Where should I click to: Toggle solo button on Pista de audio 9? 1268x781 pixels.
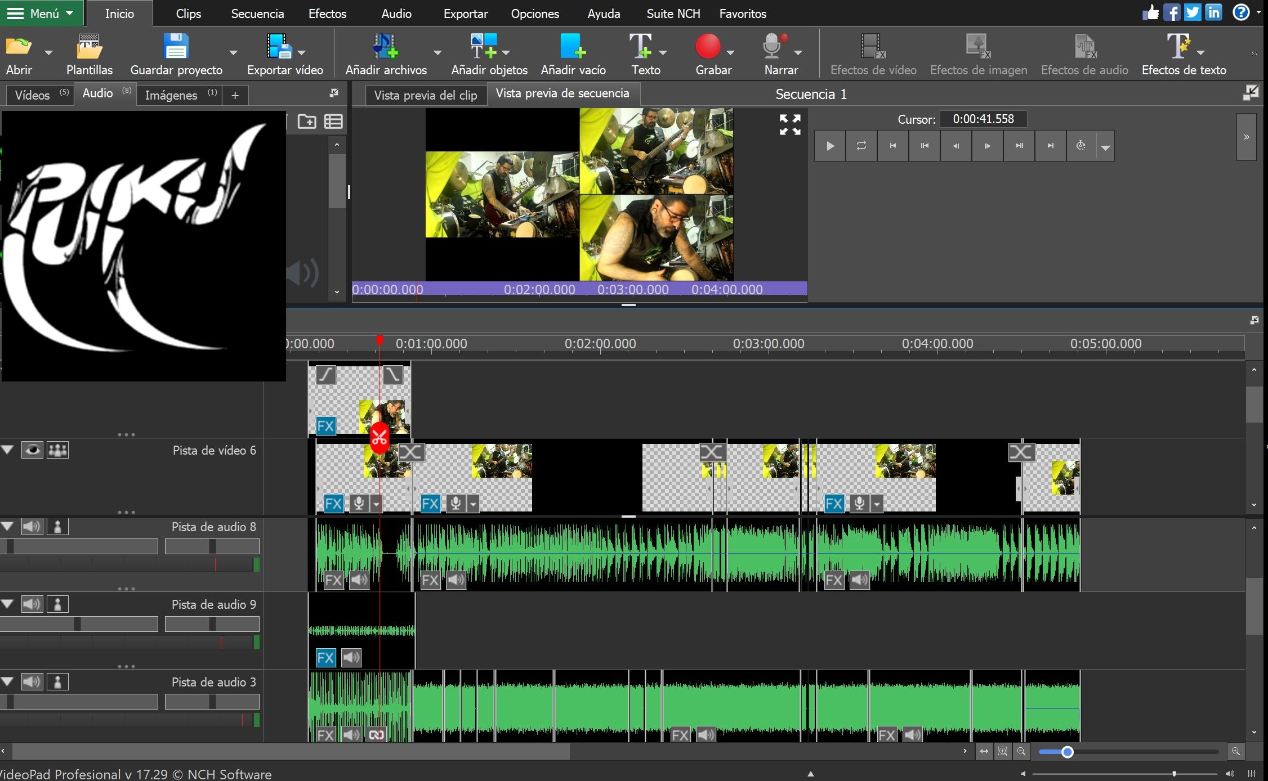point(57,605)
